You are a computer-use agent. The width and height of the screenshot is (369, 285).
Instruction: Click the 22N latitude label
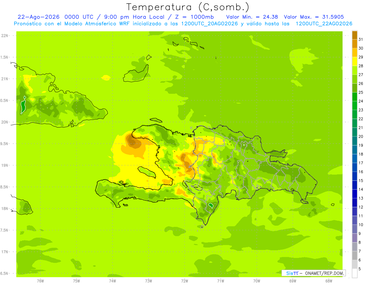(x=5, y=35)
